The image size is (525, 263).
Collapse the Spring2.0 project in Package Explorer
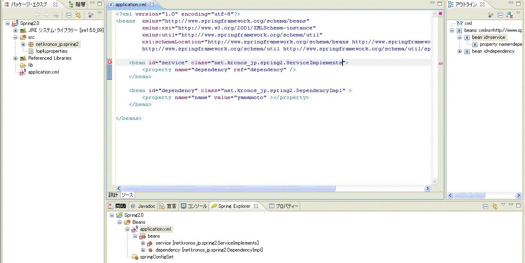[8, 23]
